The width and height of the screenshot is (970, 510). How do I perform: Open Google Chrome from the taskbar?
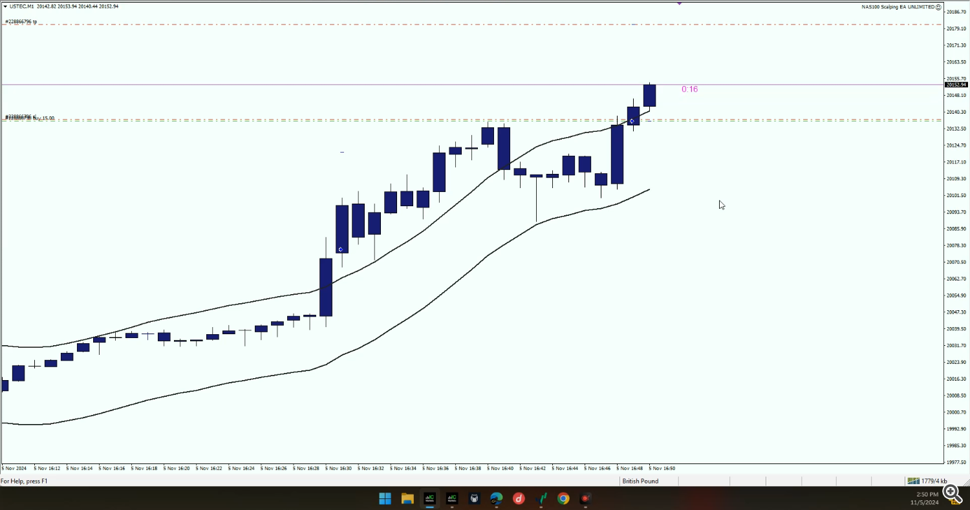pyautogui.click(x=563, y=498)
